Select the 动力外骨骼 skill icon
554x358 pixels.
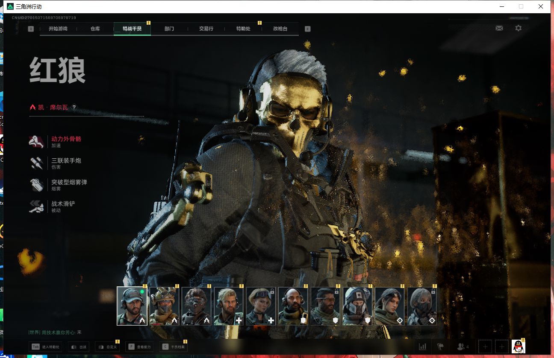[37, 142]
